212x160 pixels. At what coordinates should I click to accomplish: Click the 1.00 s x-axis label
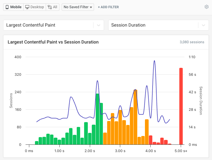59,151
